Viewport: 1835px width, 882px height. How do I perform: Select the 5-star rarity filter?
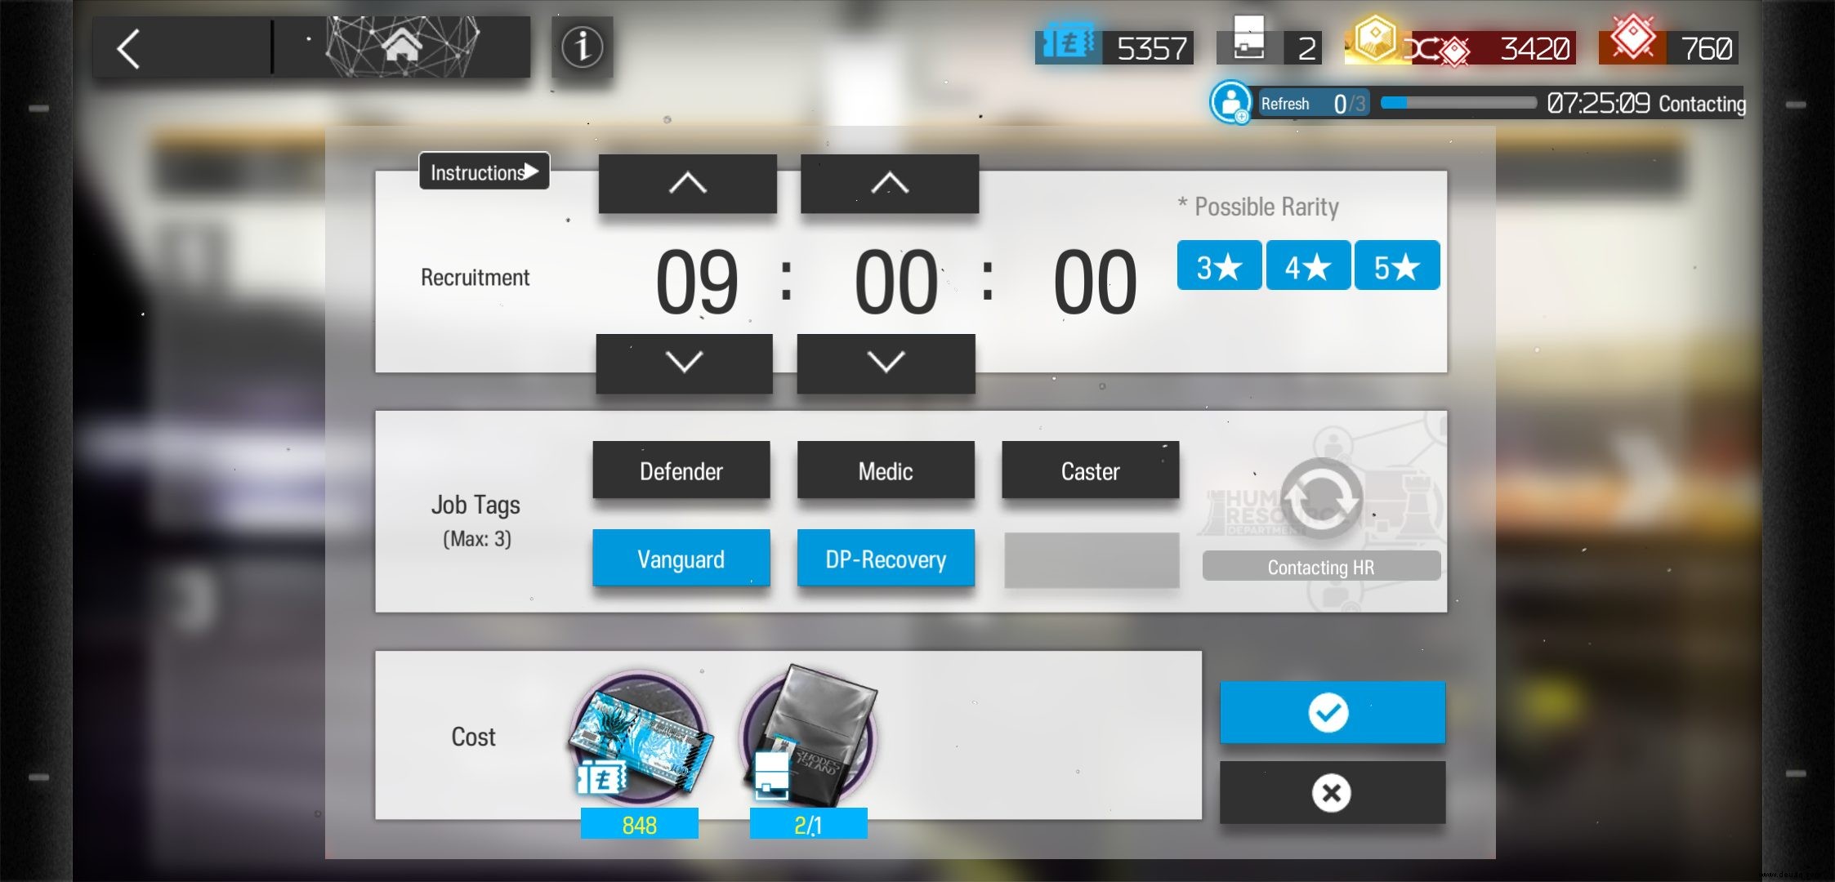tap(1396, 268)
